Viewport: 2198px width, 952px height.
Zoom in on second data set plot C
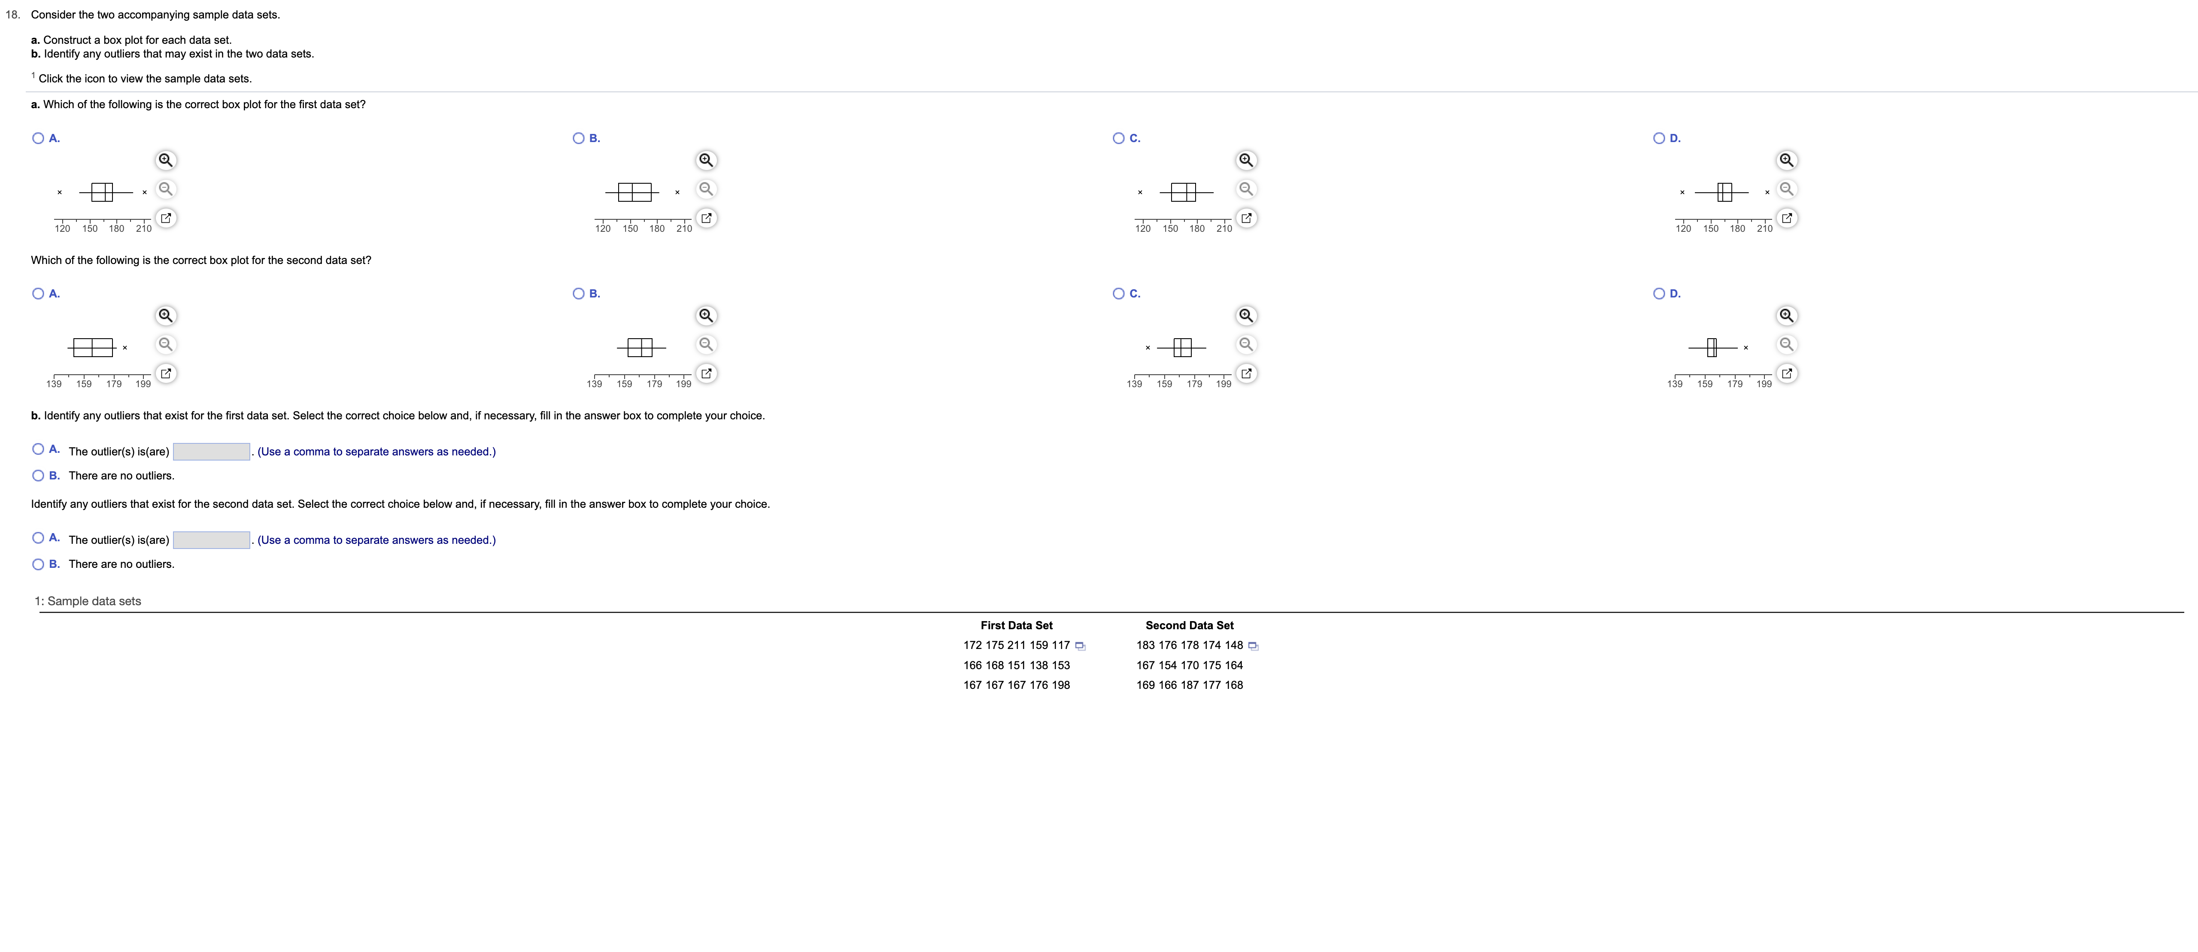pos(1246,315)
